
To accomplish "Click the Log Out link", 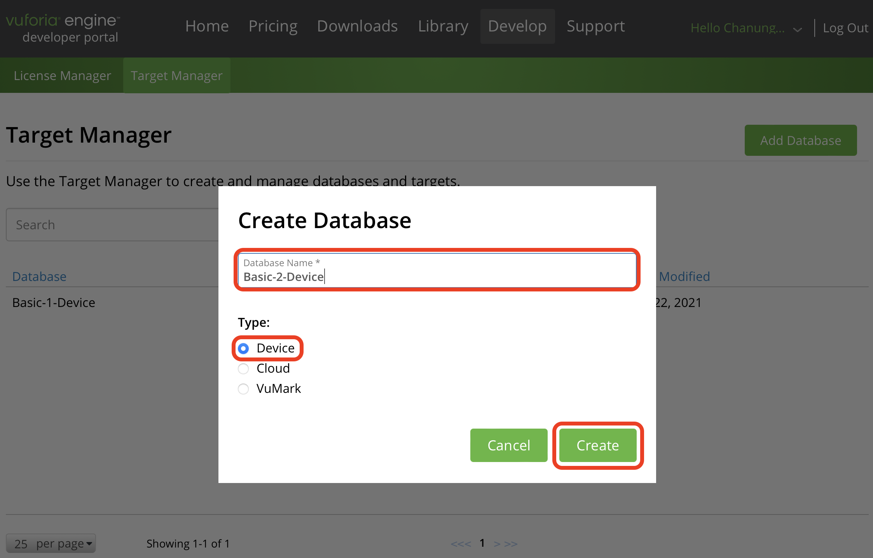I will point(845,28).
